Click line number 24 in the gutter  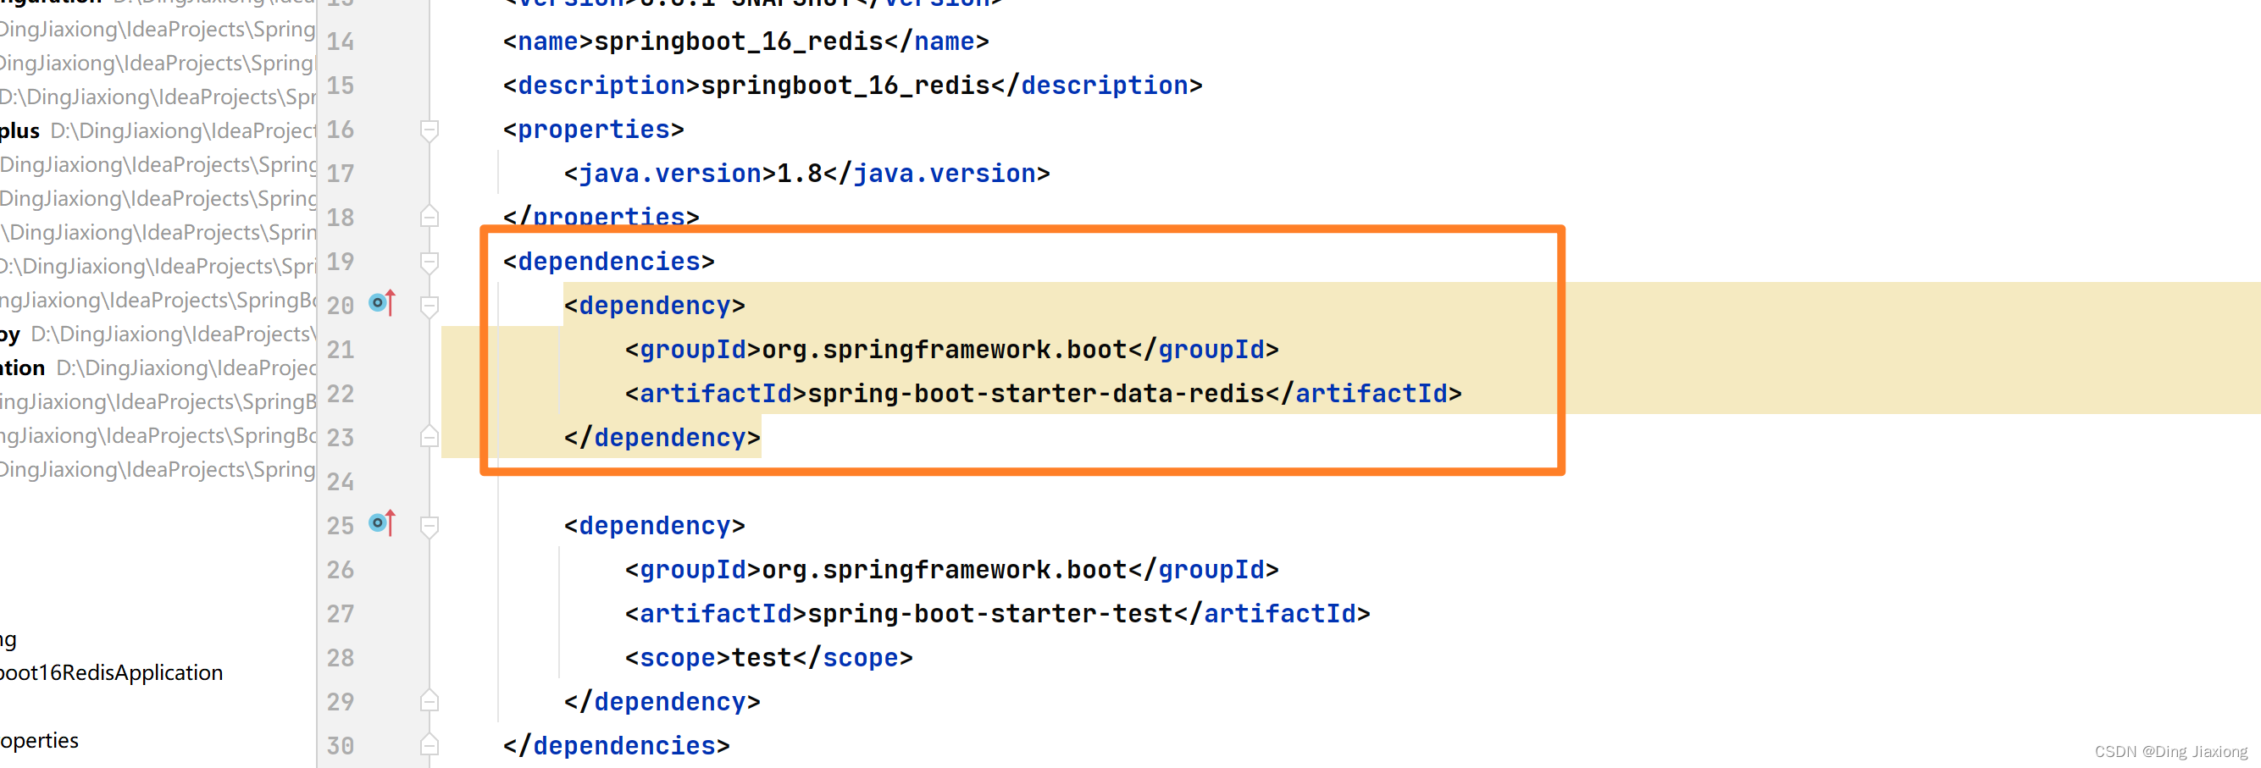(x=341, y=482)
